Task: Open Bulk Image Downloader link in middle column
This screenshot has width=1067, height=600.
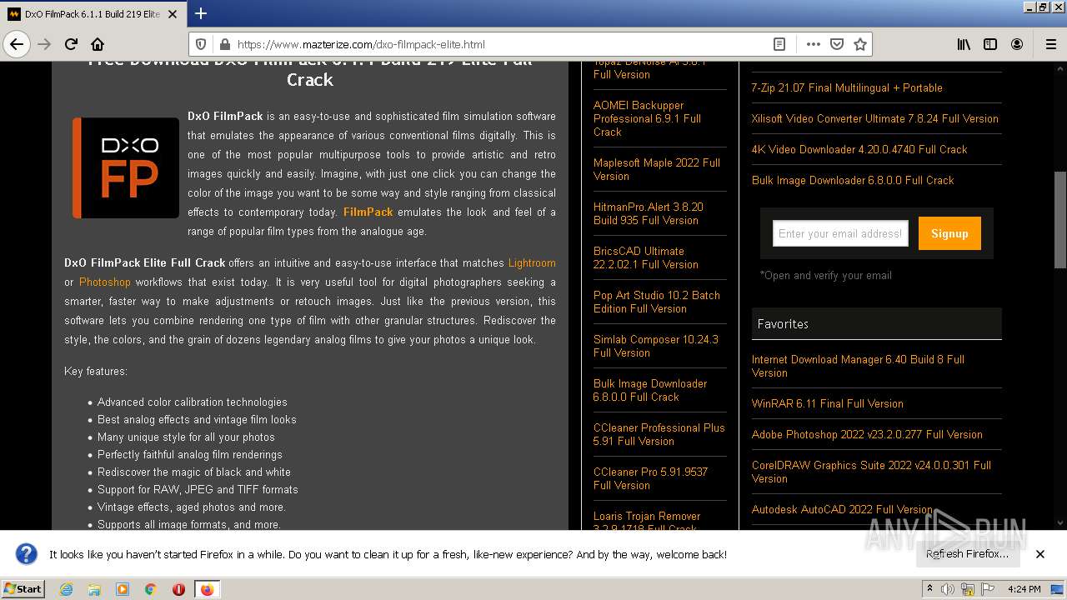Action: pyautogui.click(x=650, y=390)
